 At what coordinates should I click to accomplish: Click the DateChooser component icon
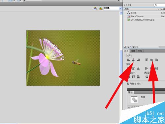click(129, 16)
